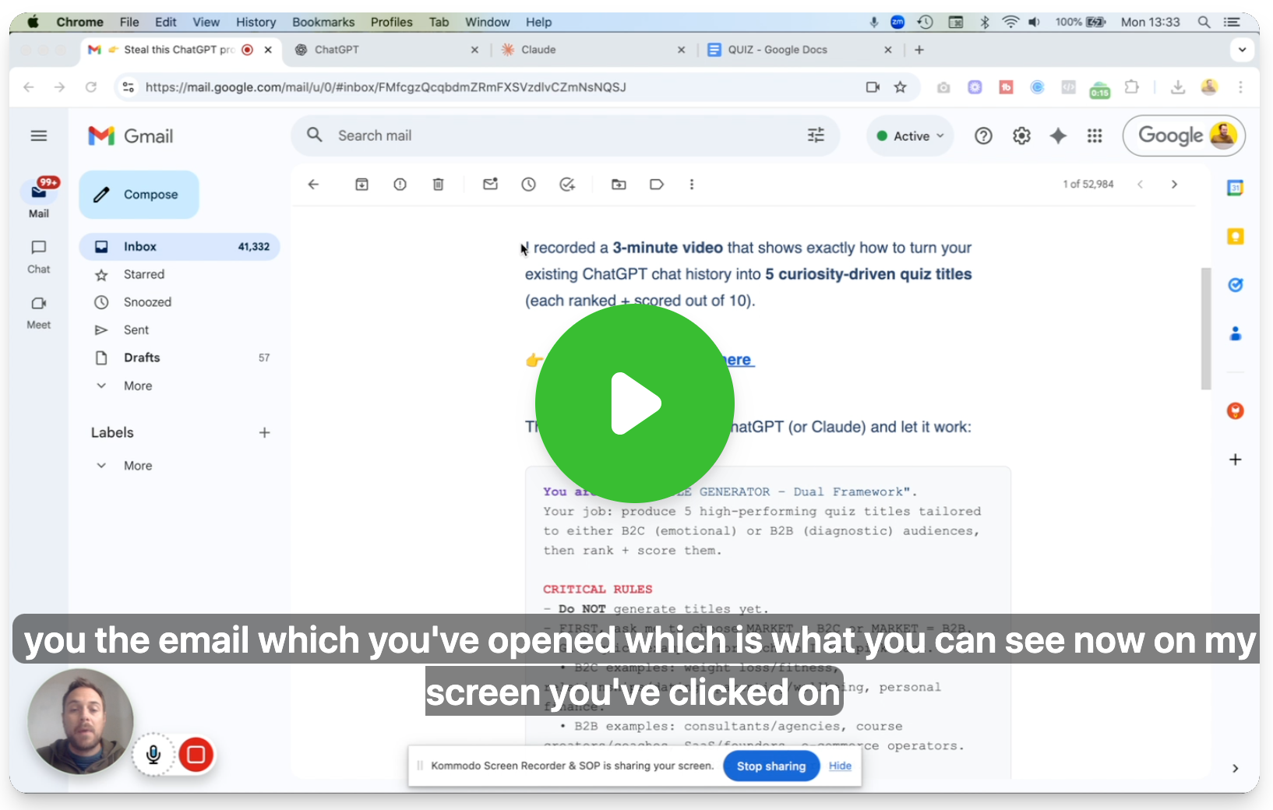Viewport: 1273px width, 810px height.
Task: Show search options filter icon
Action: (x=816, y=136)
